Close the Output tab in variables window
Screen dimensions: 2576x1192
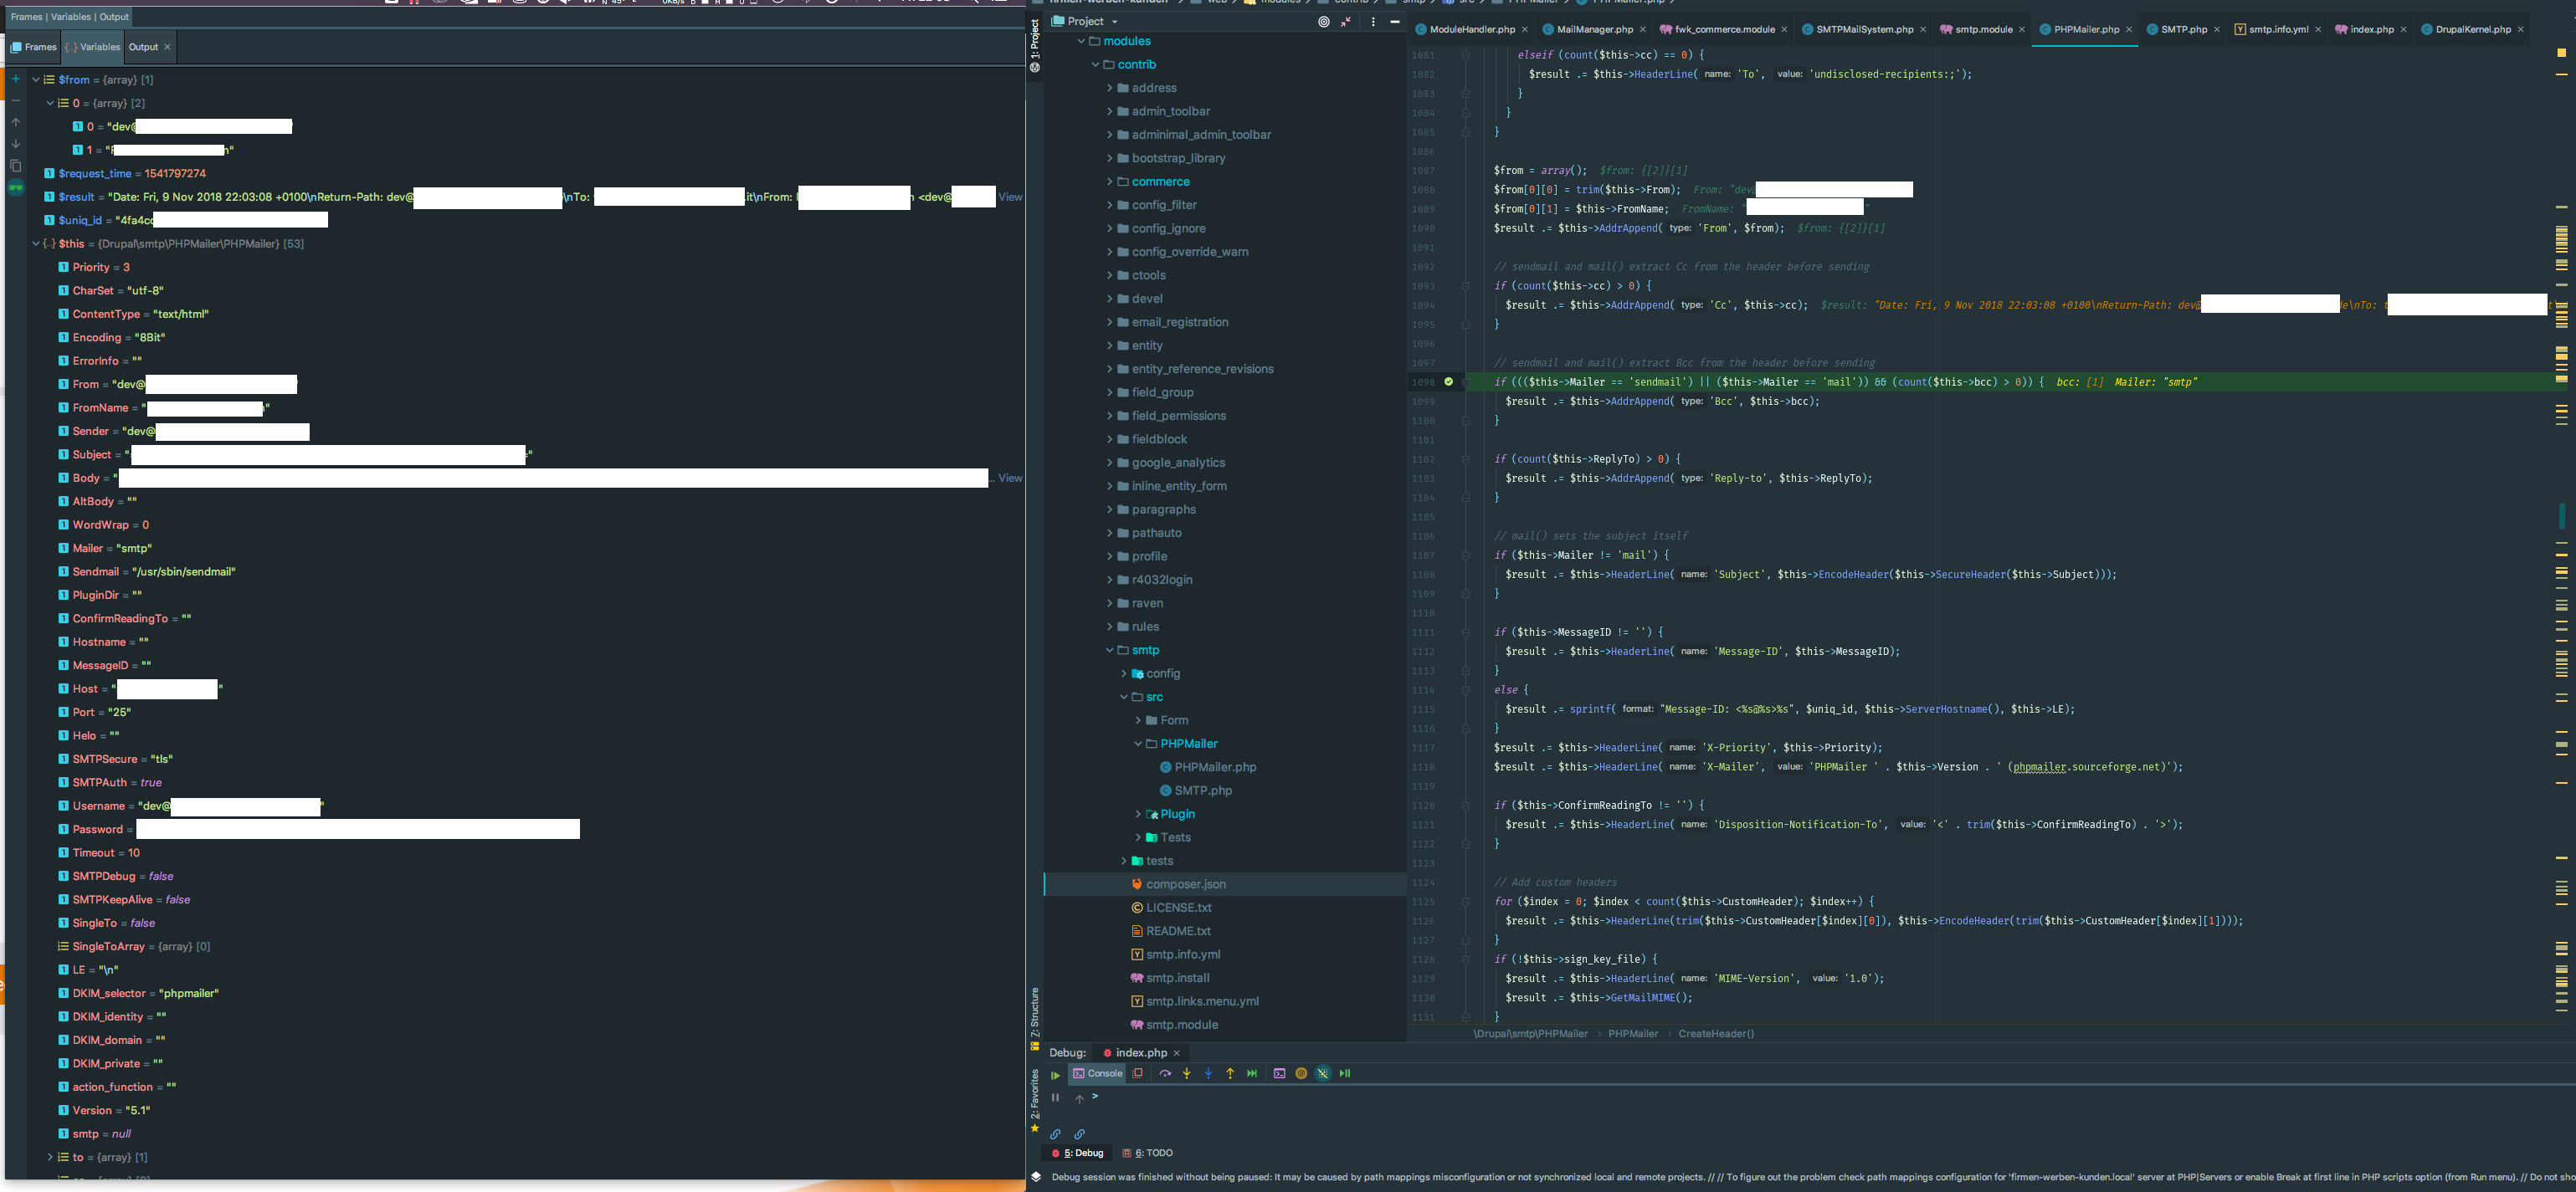click(x=167, y=47)
